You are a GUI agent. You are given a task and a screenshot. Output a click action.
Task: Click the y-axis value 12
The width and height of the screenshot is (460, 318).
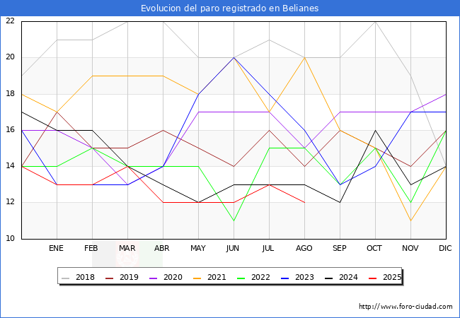coord(11,202)
